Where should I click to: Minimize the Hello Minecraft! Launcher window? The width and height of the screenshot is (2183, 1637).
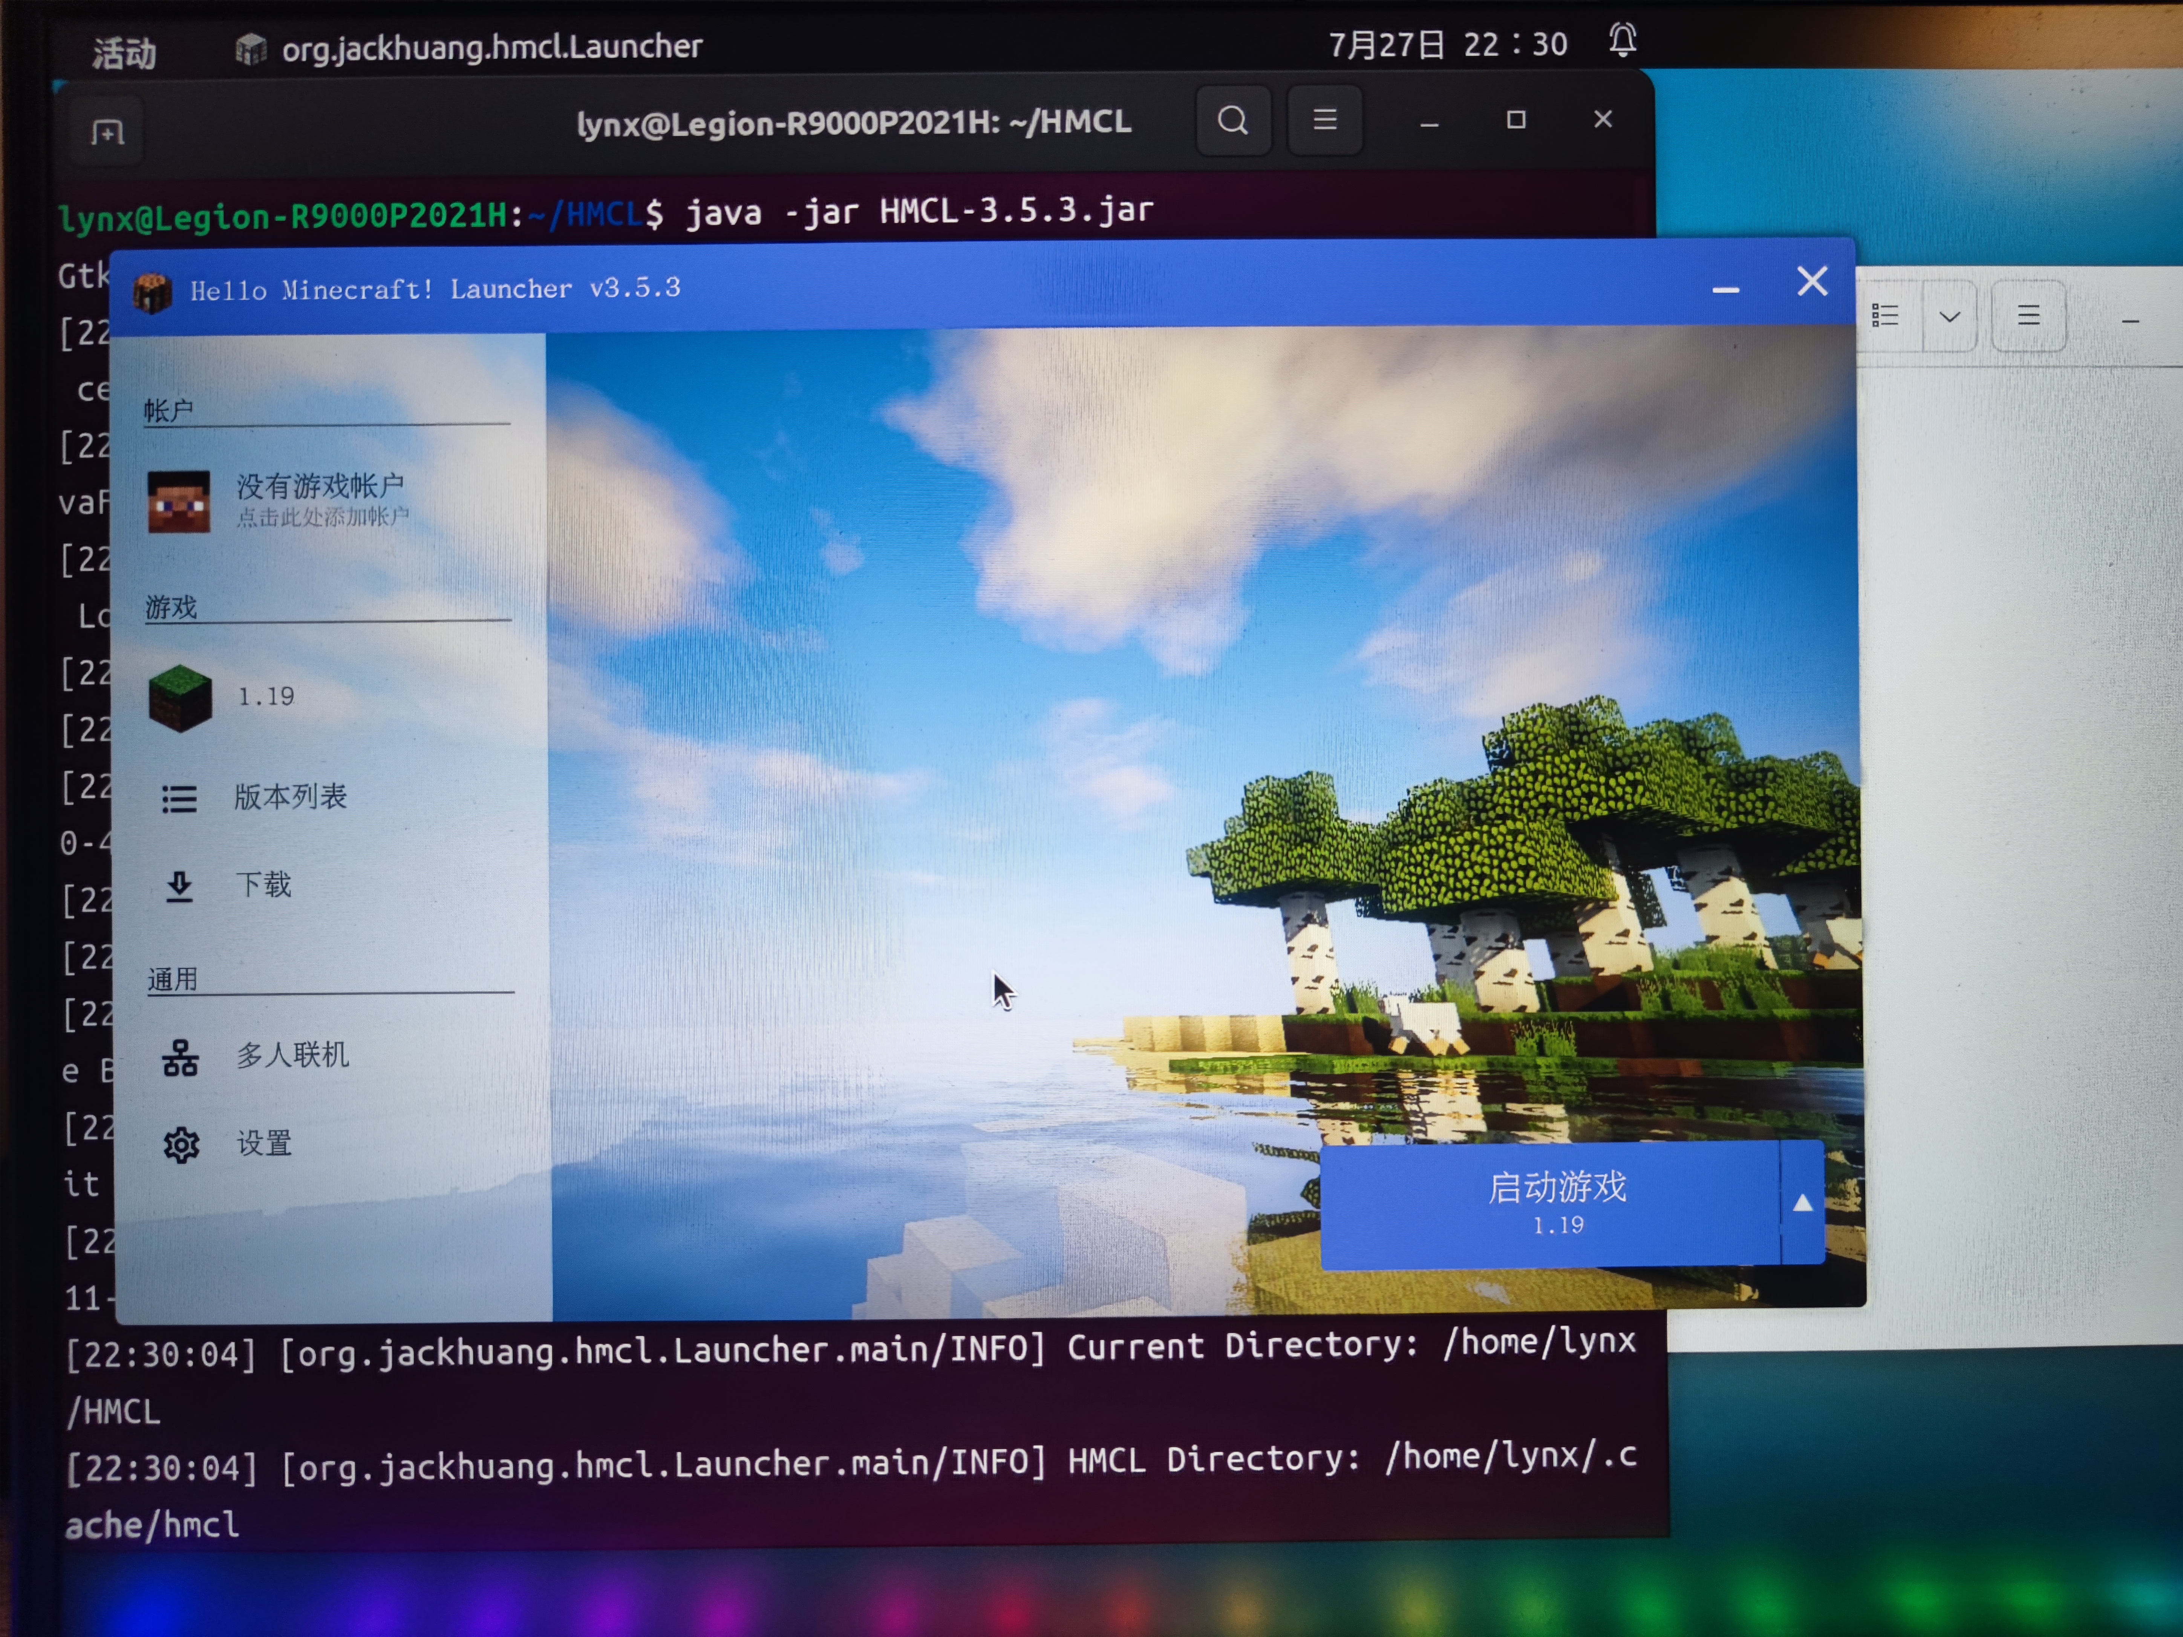click(x=1725, y=289)
